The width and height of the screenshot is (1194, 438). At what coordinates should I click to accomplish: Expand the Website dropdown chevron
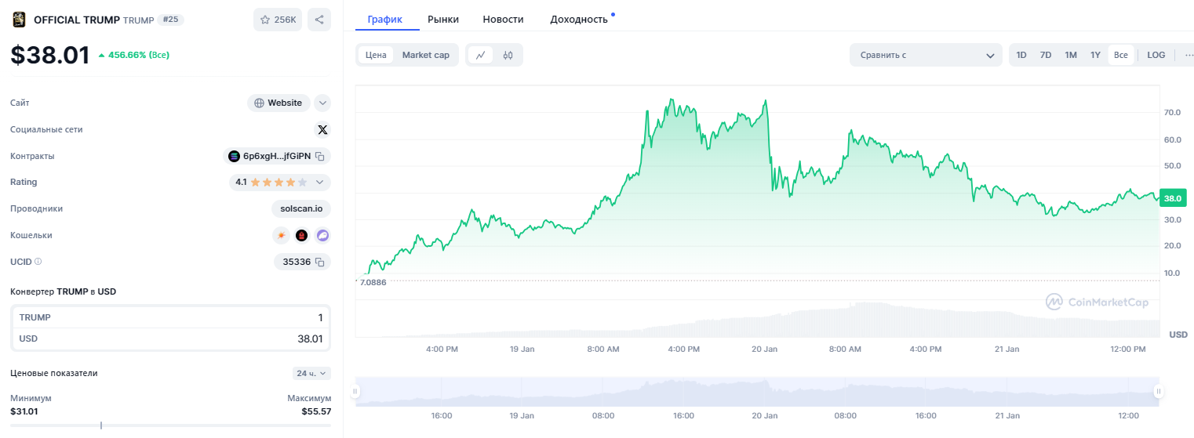click(322, 103)
